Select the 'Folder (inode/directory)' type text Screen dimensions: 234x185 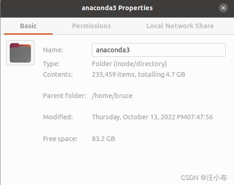point(129,64)
